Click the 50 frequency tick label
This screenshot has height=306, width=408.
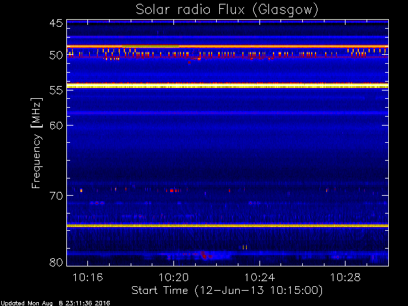coord(56,55)
